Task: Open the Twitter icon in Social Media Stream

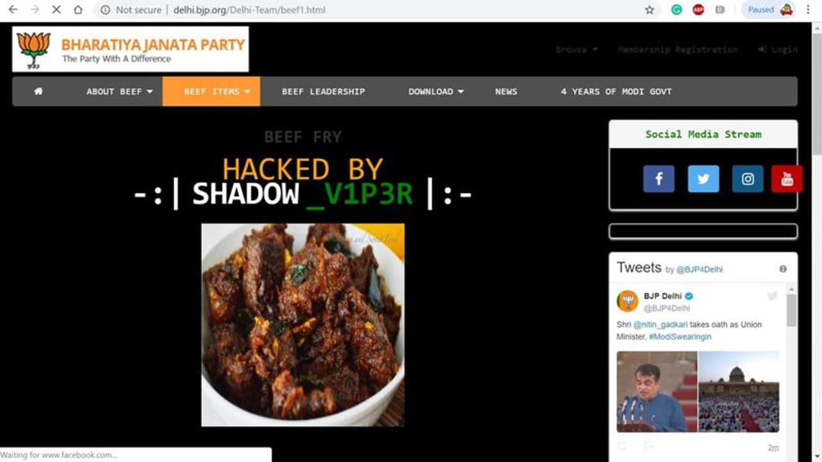Action: tap(703, 179)
